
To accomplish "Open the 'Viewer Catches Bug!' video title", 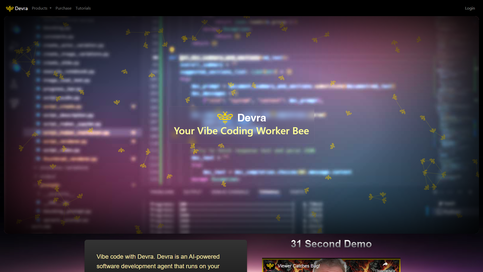I will pyautogui.click(x=299, y=266).
